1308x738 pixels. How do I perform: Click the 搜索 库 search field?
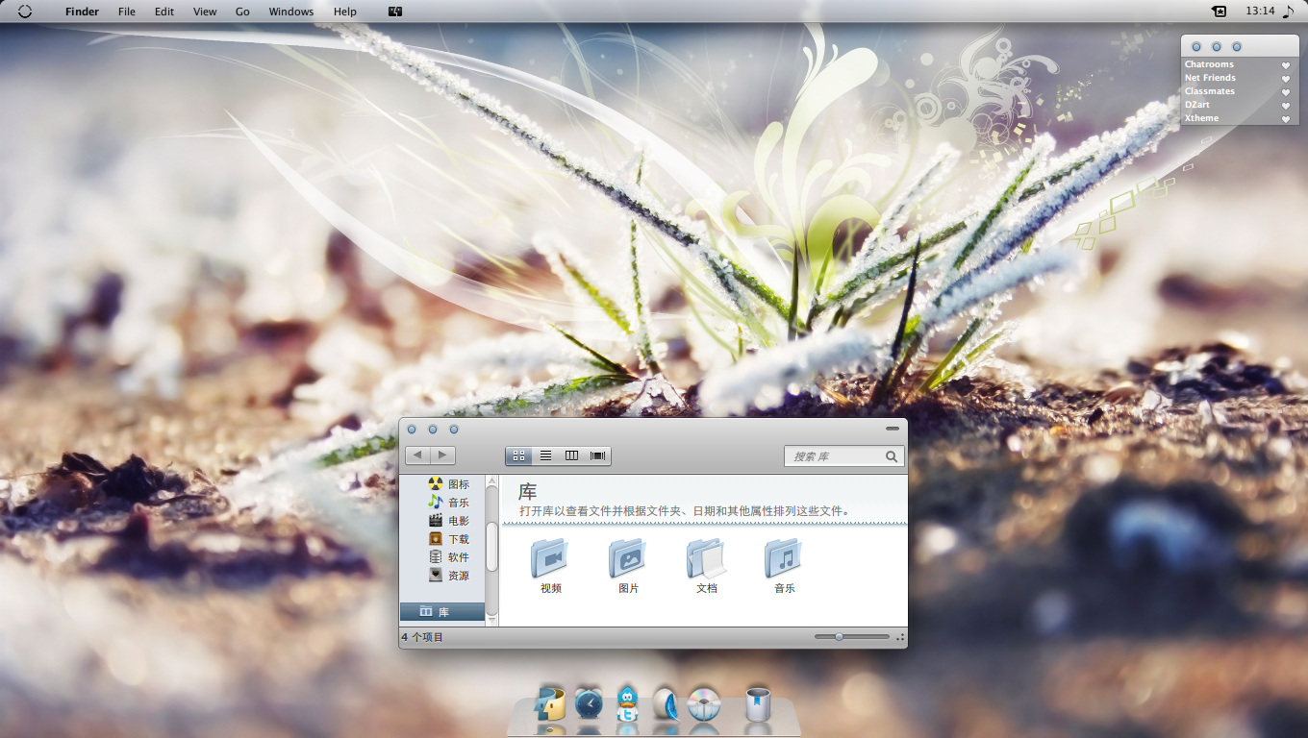(835, 456)
